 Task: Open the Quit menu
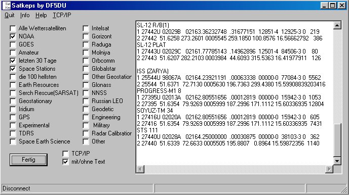point(9,15)
